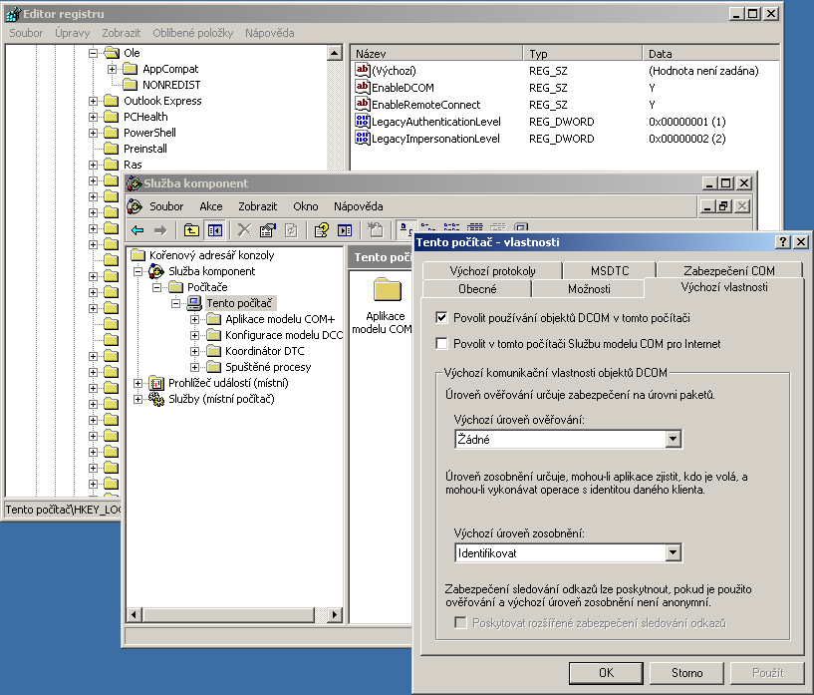The height and width of the screenshot is (695, 814).
Task: Click the console icon left of Soubor menu
Action: 135,206
